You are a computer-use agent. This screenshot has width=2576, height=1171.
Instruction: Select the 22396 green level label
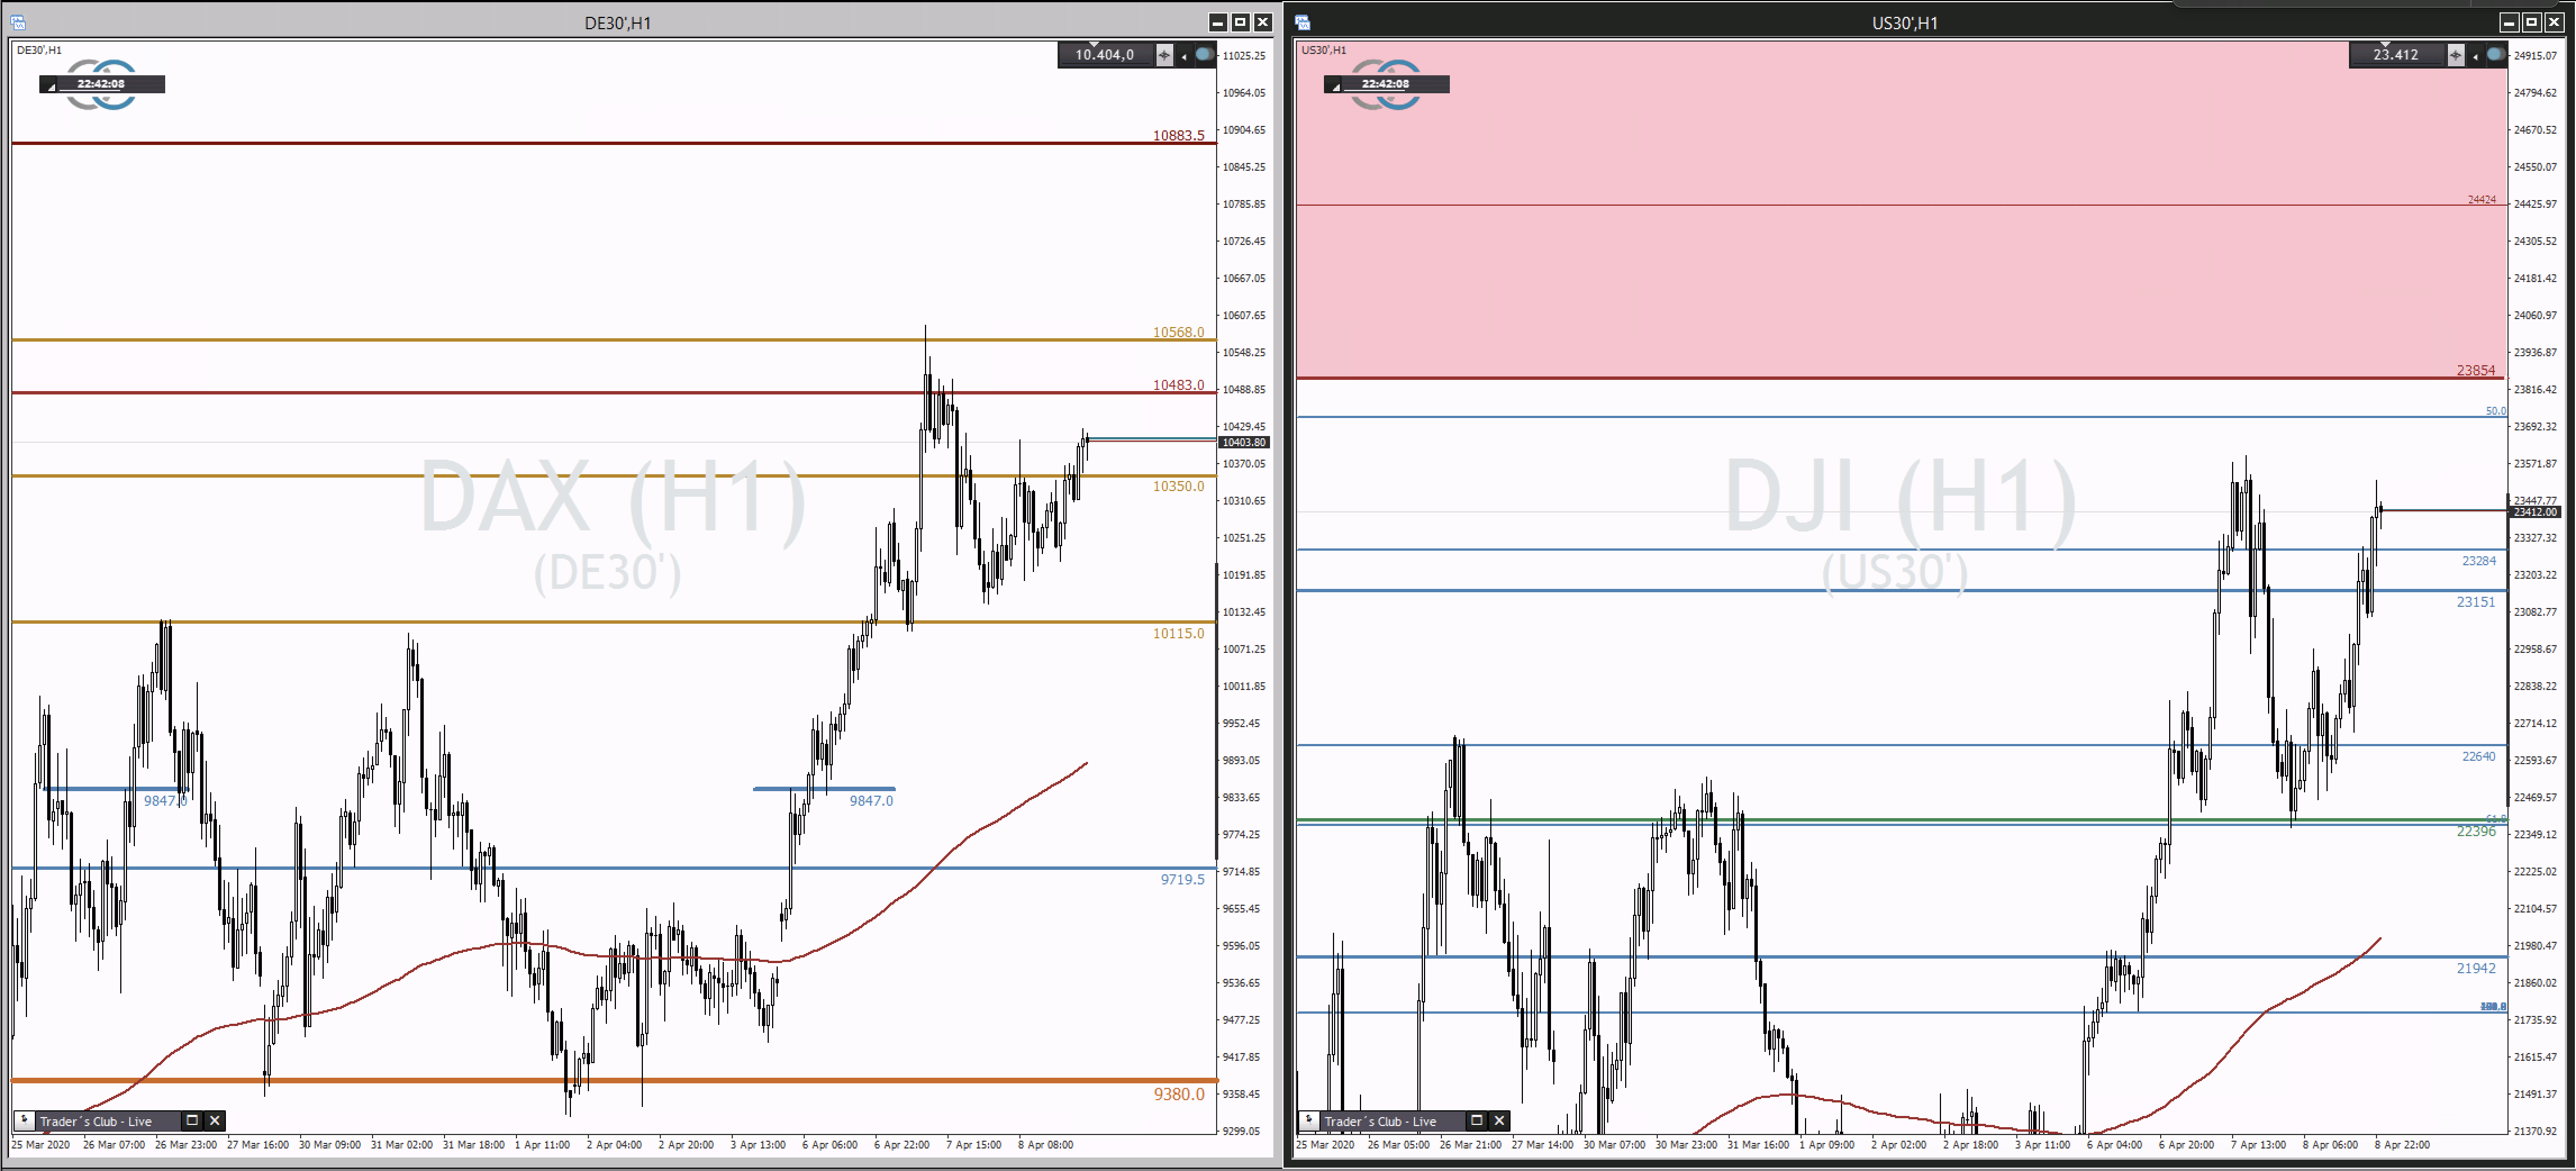(2476, 831)
